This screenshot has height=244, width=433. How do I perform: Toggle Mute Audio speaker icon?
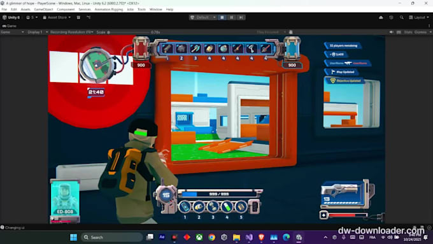pyautogui.click(x=392, y=32)
